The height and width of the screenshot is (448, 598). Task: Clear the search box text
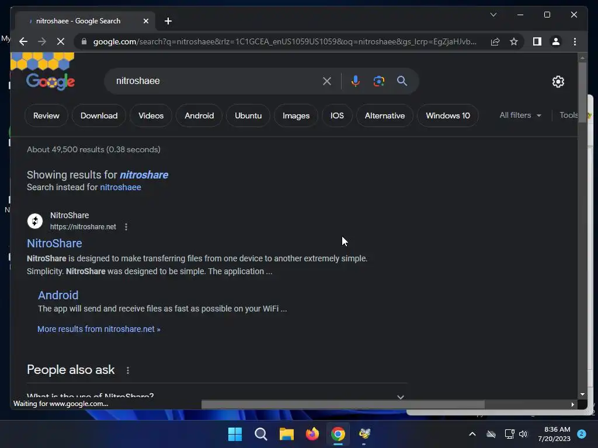(x=327, y=80)
